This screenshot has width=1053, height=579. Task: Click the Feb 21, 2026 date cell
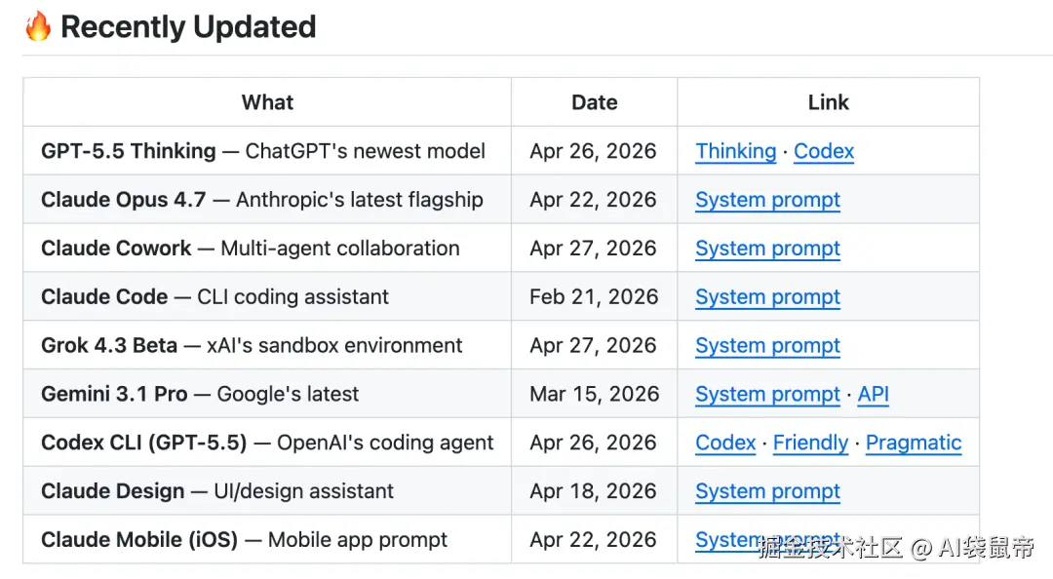(594, 296)
